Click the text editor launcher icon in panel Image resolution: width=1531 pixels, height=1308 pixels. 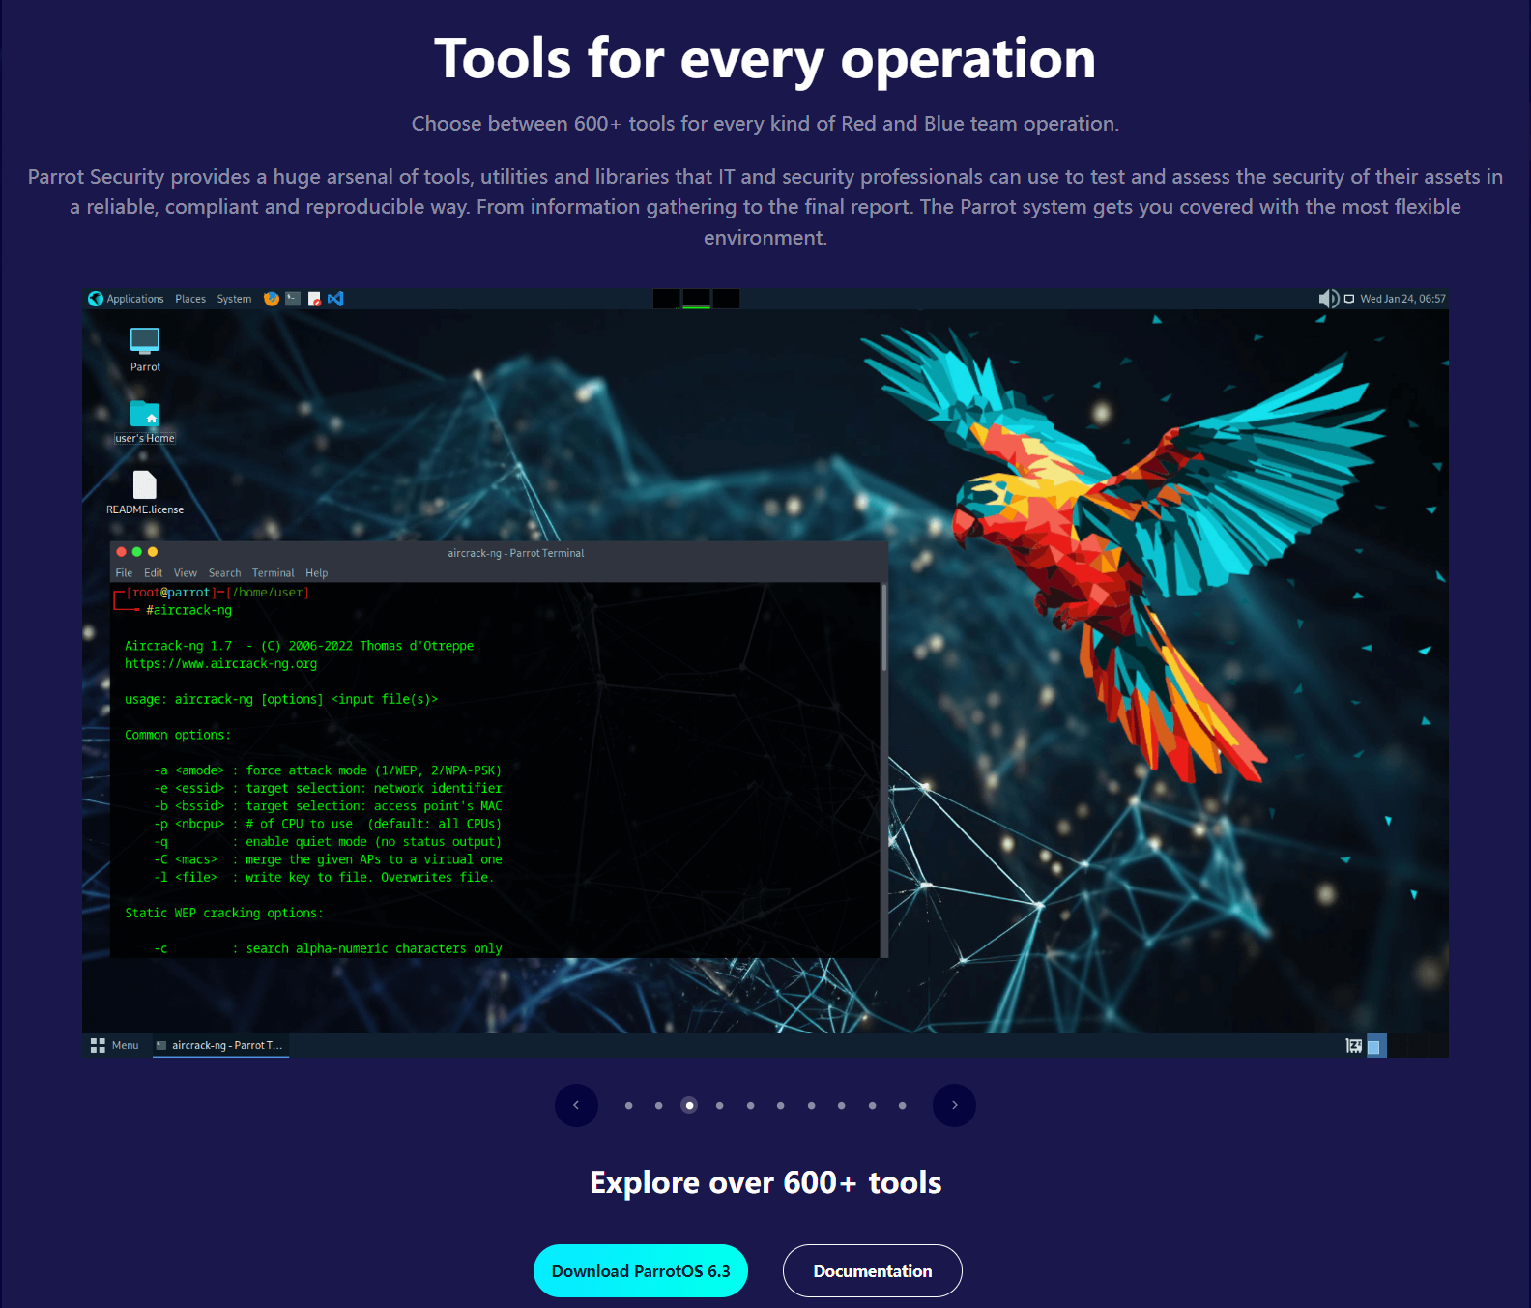[x=314, y=299]
